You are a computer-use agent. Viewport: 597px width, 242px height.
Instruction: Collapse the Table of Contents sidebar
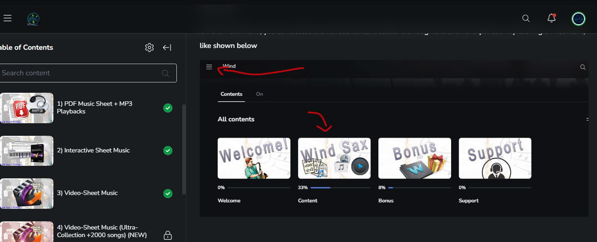coord(167,48)
